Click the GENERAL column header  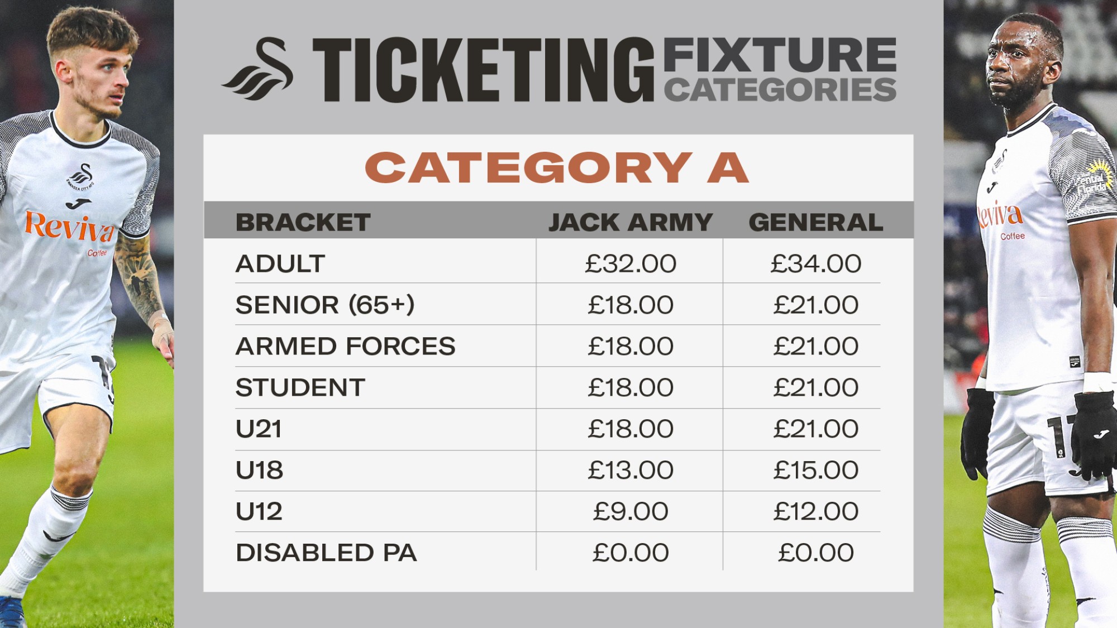click(x=815, y=222)
